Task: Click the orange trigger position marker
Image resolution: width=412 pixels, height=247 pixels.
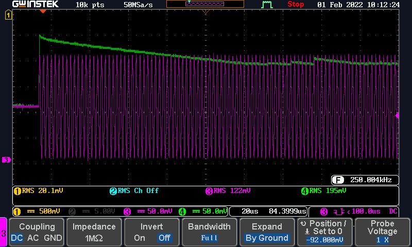Action: coord(43,11)
